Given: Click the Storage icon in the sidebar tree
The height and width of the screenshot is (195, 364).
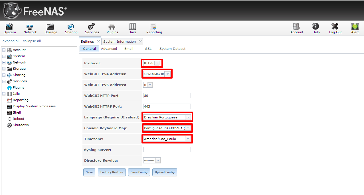Looking at the screenshot, I should (x=9, y=69).
